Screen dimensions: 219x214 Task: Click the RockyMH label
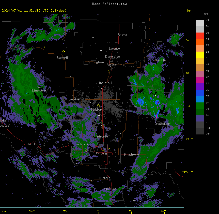click(62, 58)
